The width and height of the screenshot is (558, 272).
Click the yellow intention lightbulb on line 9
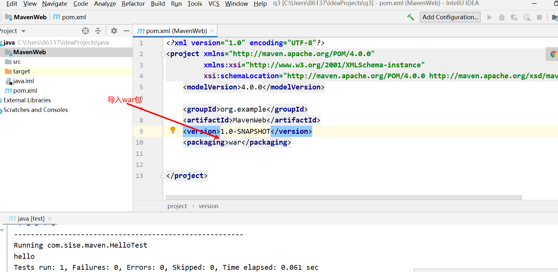click(x=173, y=130)
